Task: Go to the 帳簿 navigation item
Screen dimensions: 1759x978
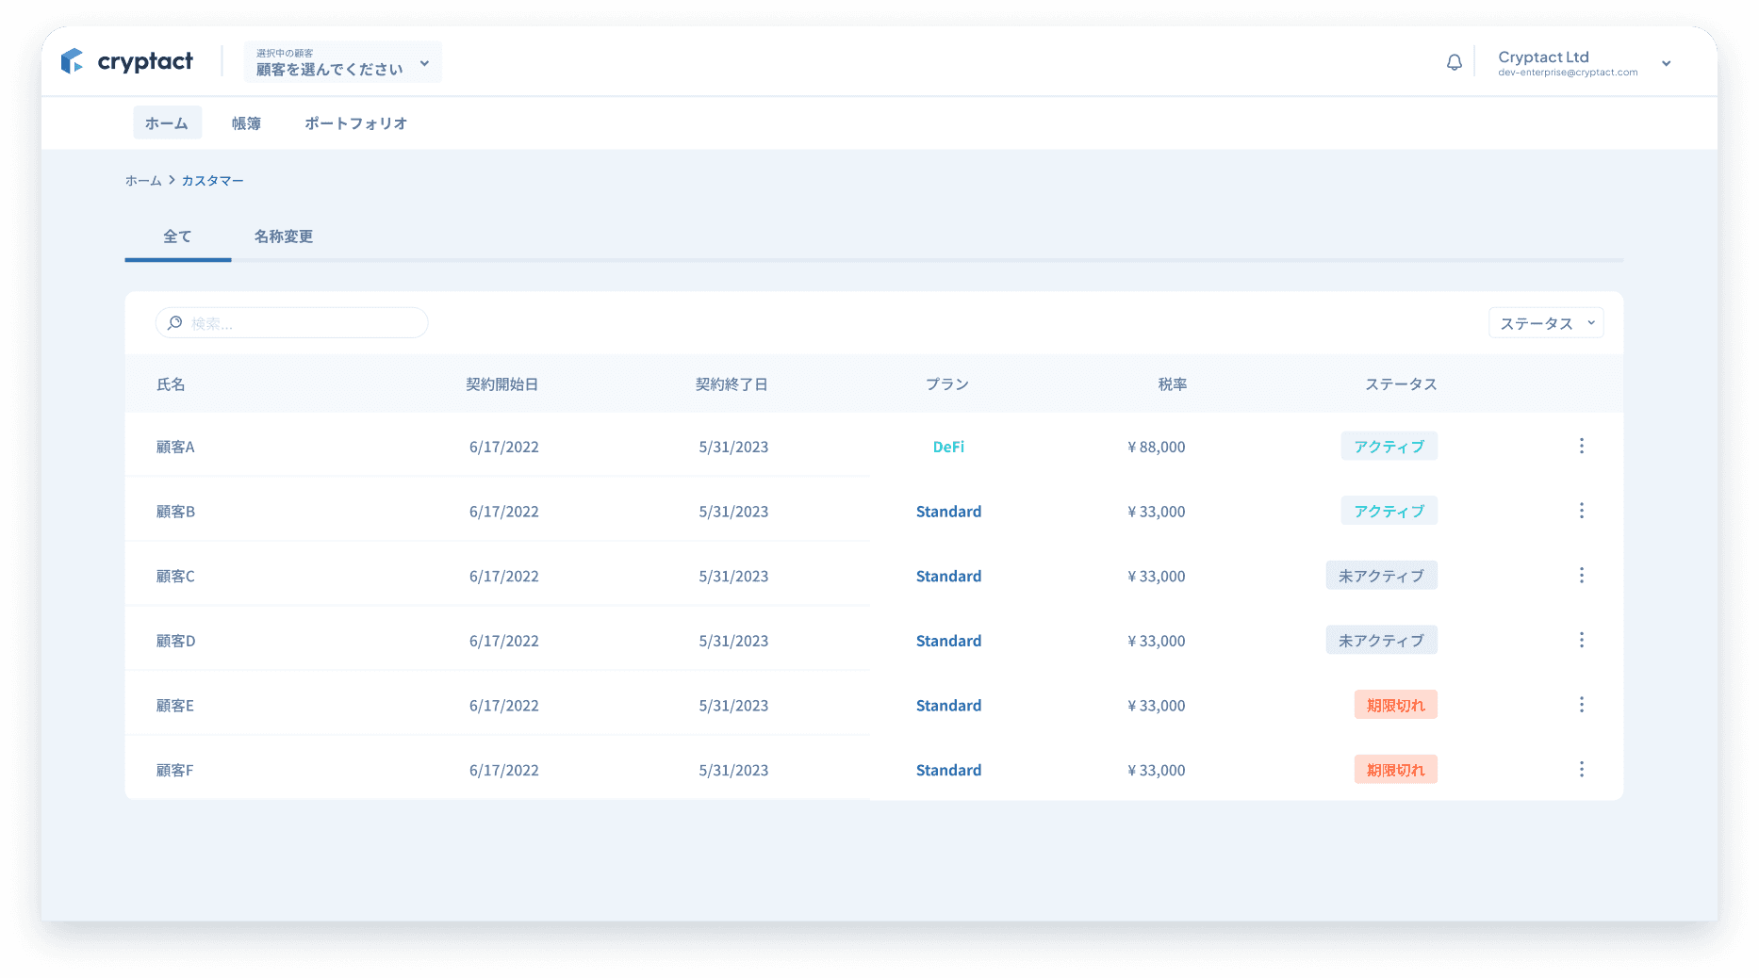Action: [246, 123]
